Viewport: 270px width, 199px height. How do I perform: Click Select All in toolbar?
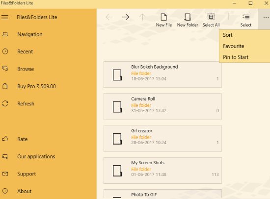point(211,20)
